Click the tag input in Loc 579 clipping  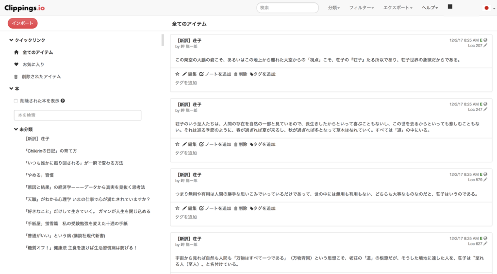186,217
